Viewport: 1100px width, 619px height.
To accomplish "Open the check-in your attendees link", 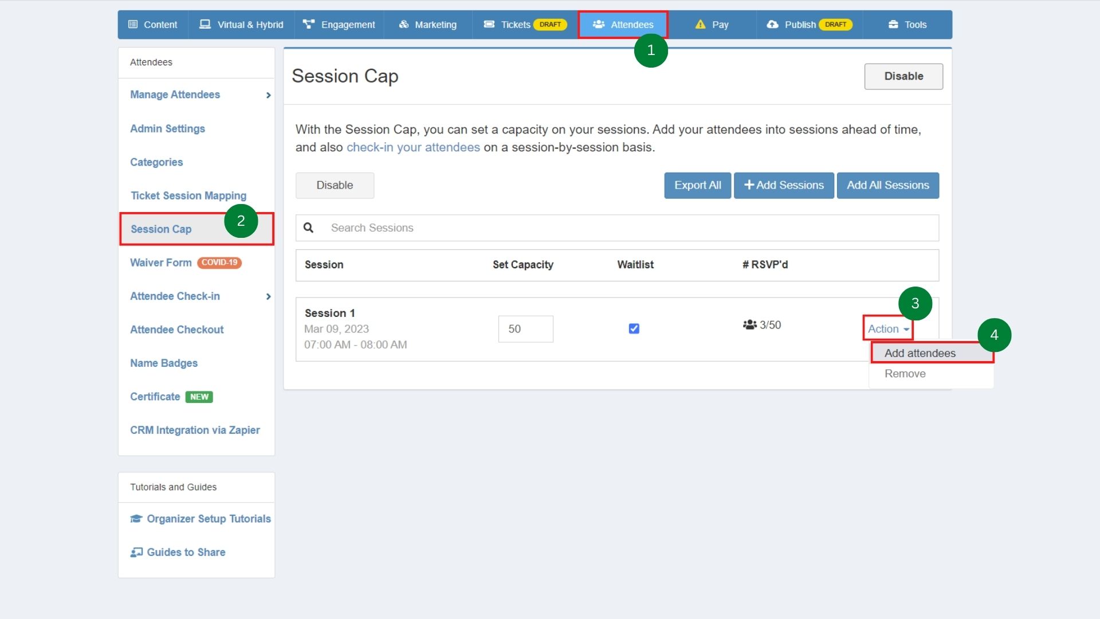I will click(413, 147).
